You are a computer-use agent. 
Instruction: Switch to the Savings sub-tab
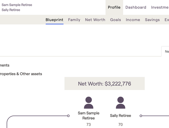click(x=152, y=20)
